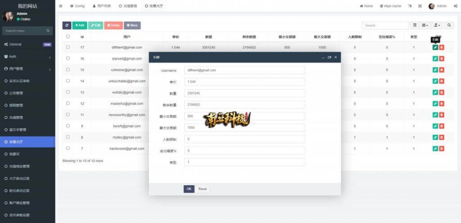Screen dimensions: 461x223
Task: Check the checkbox for row id 17
Action: click(68, 47)
